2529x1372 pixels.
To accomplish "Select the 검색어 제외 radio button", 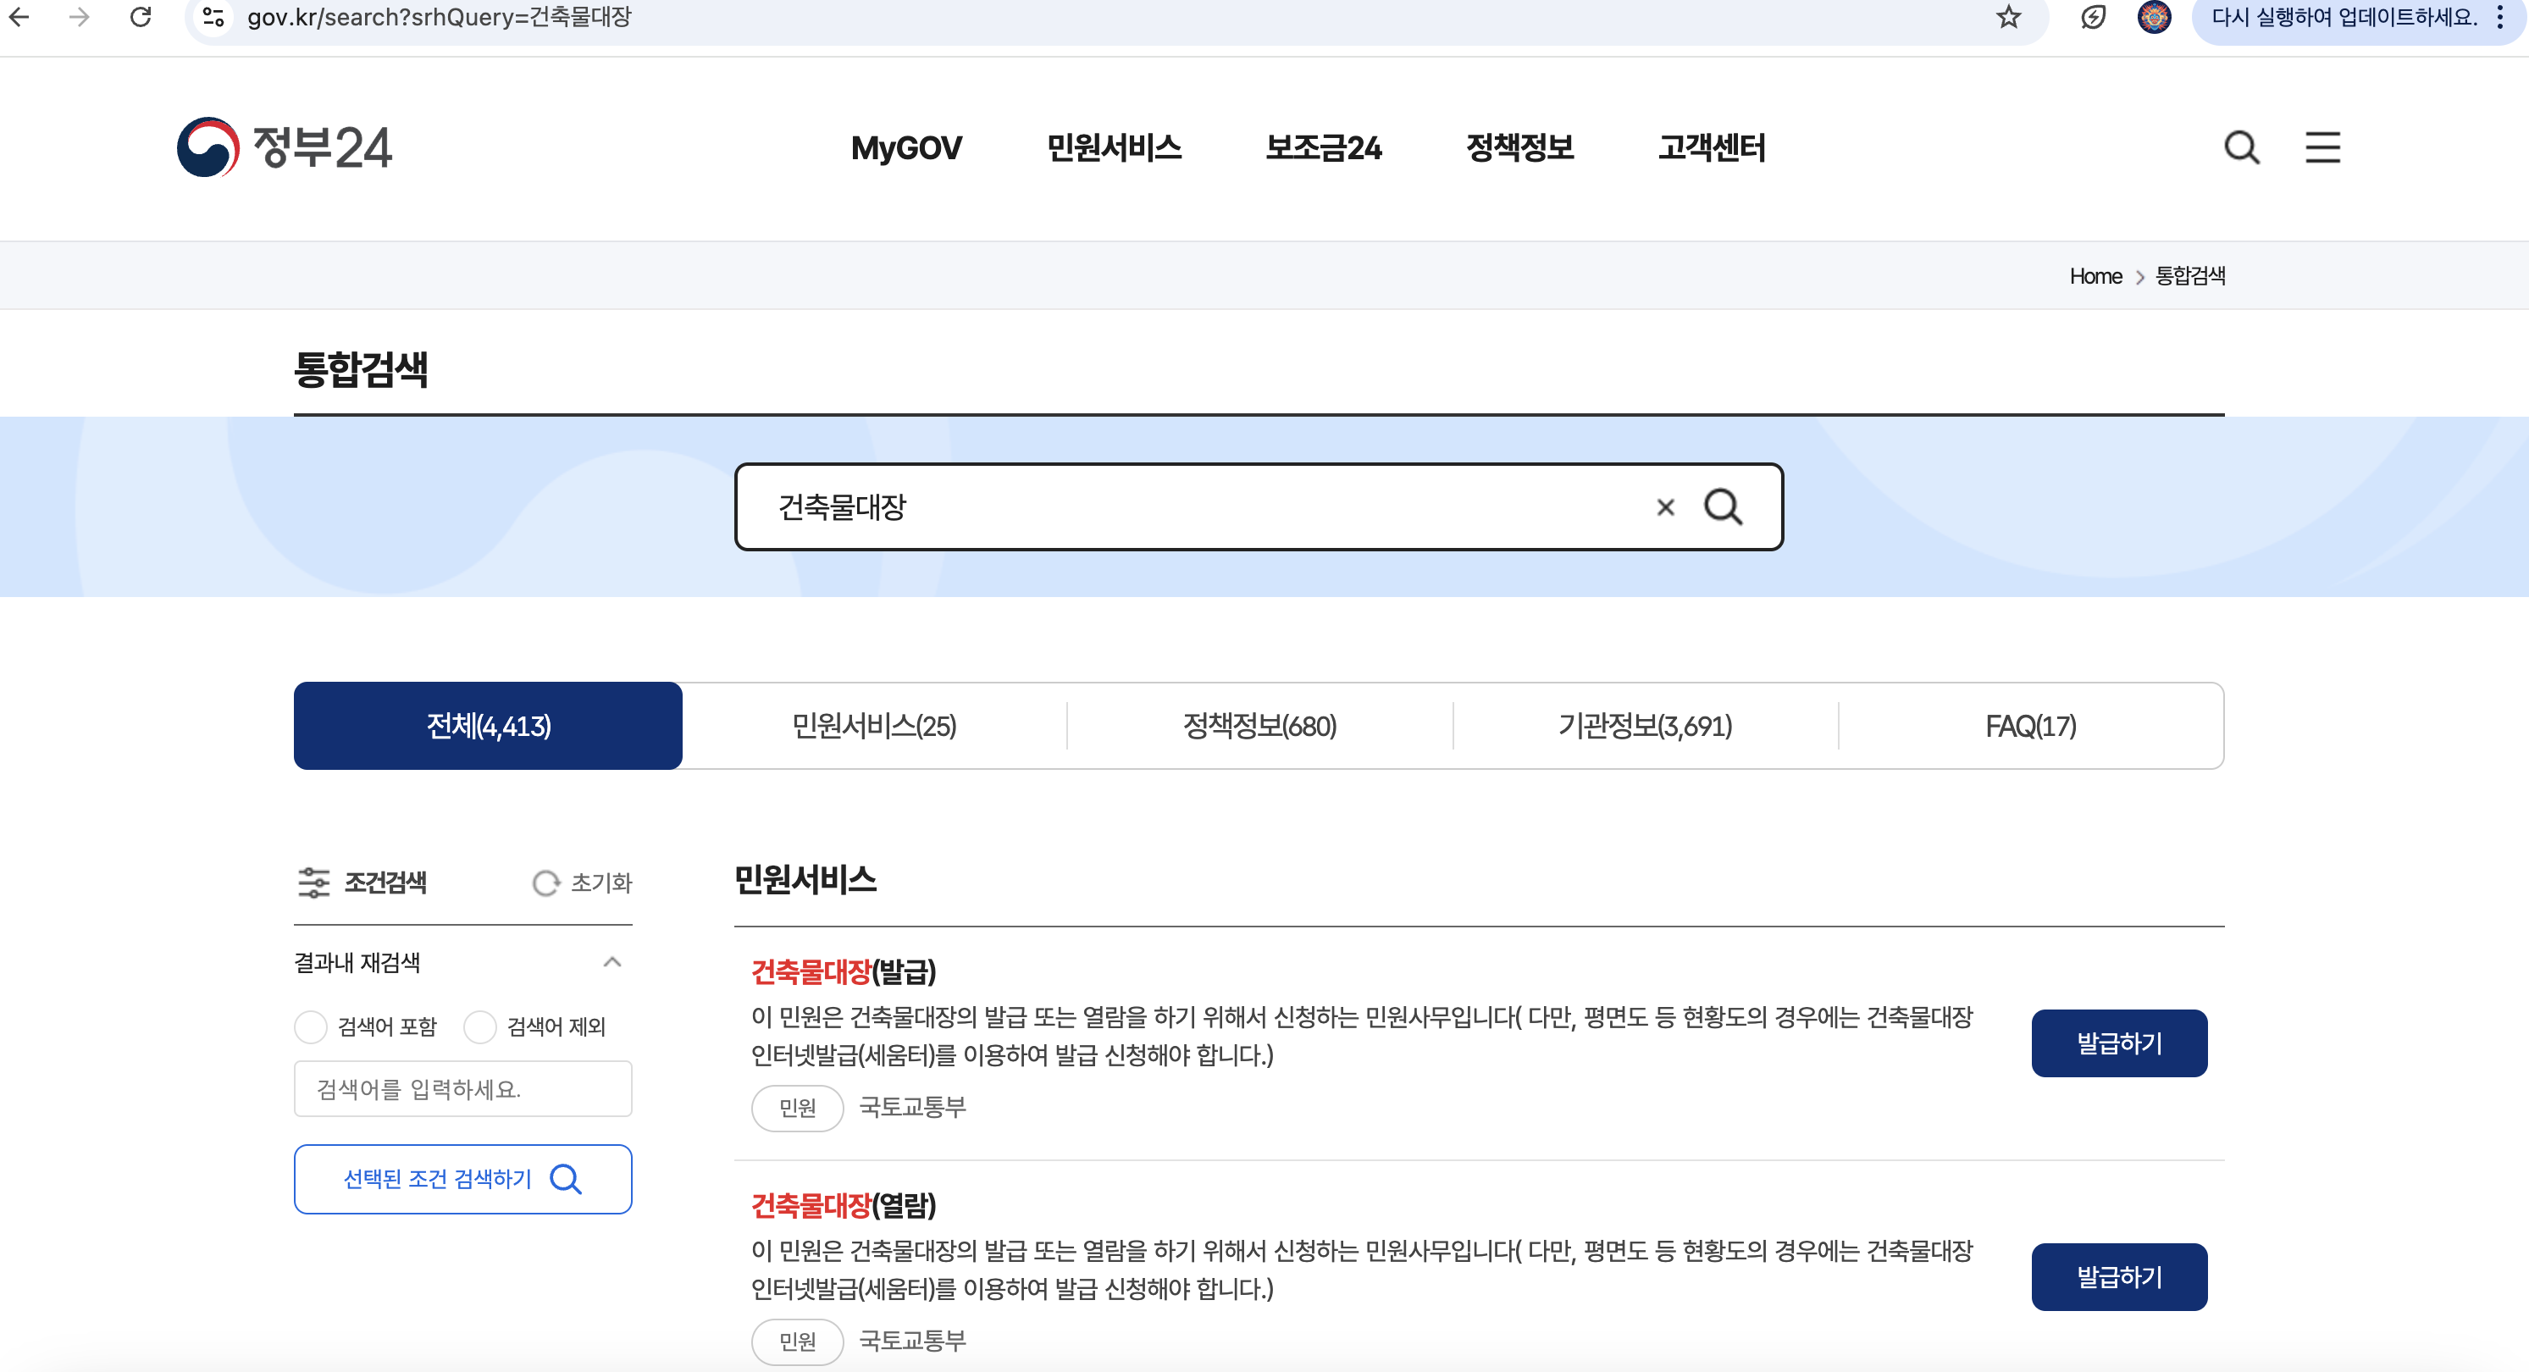I will tap(479, 1026).
